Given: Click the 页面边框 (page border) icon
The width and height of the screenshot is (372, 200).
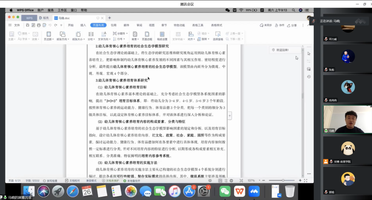Looking at the screenshot, I should [147, 34].
